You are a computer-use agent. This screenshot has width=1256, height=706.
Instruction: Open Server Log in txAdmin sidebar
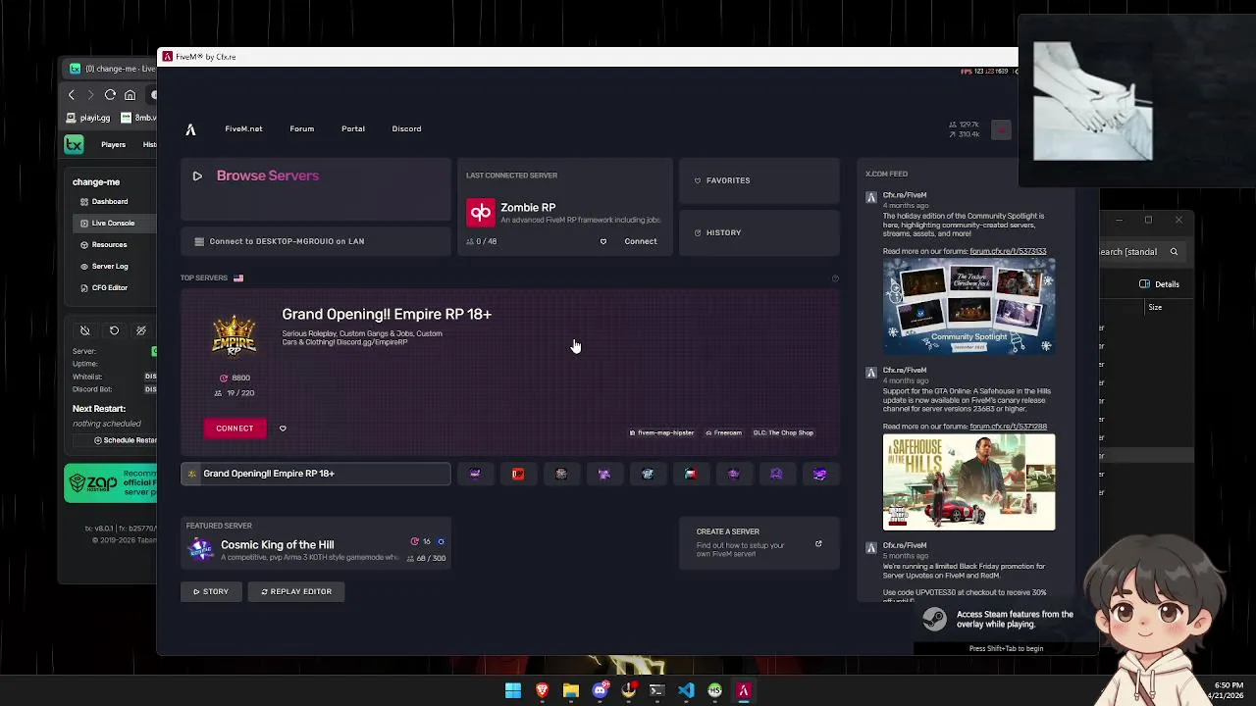(x=110, y=266)
